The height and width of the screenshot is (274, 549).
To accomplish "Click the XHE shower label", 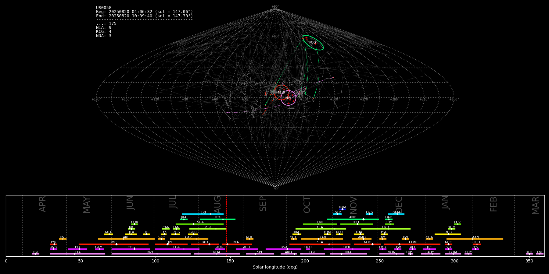I will click(529, 252).
